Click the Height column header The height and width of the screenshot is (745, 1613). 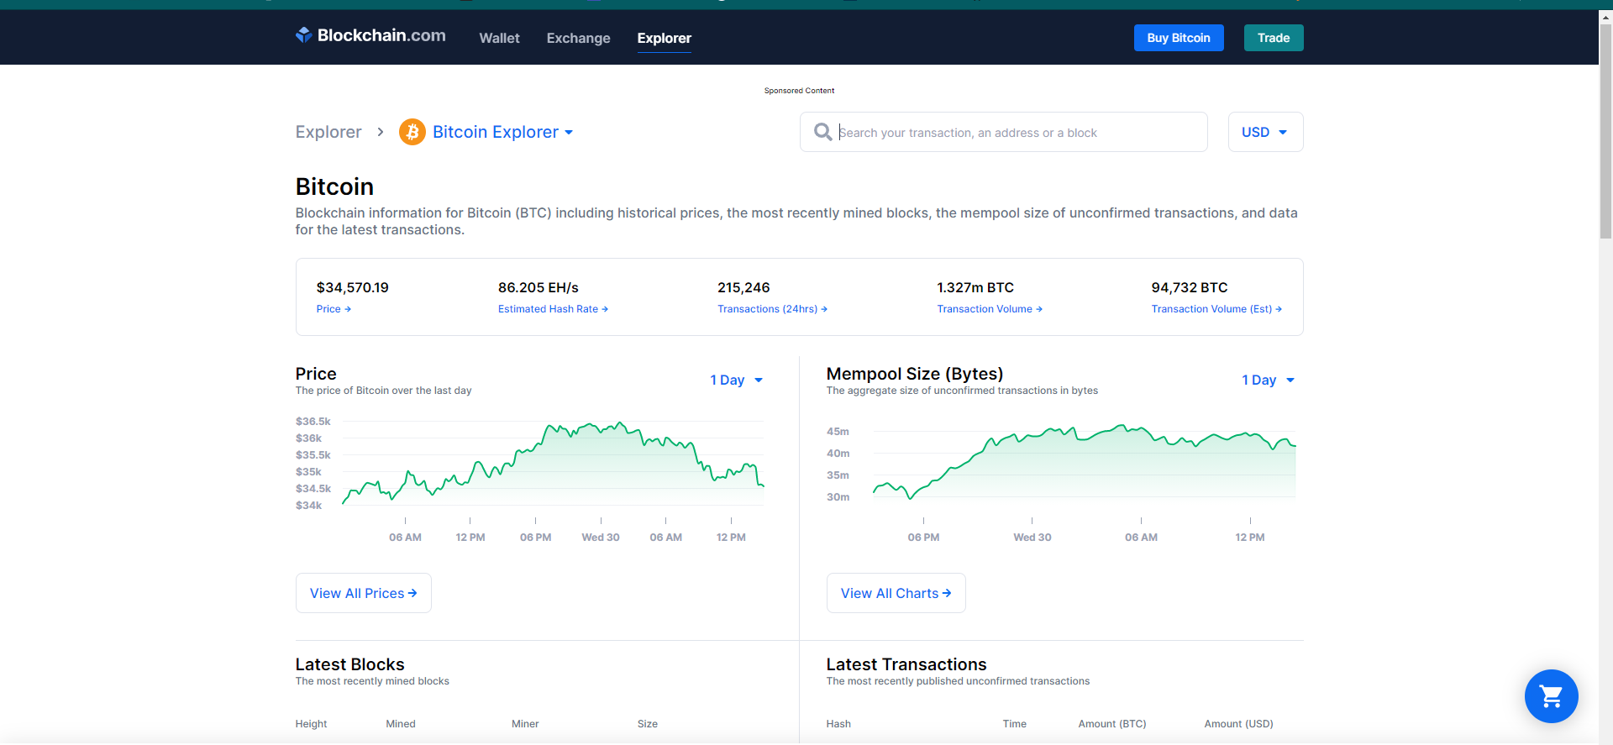(x=311, y=724)
